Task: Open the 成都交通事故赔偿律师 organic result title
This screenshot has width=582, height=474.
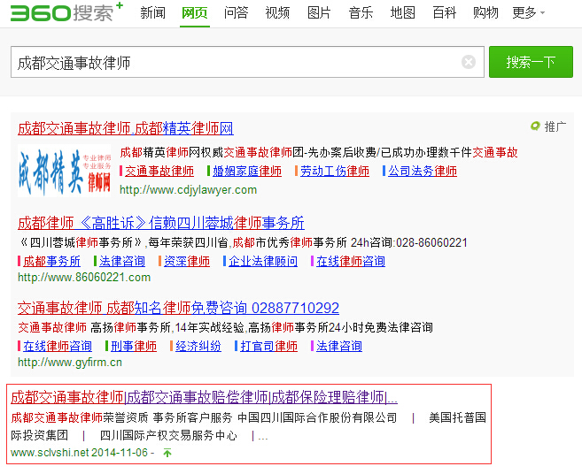Action: 204,397
